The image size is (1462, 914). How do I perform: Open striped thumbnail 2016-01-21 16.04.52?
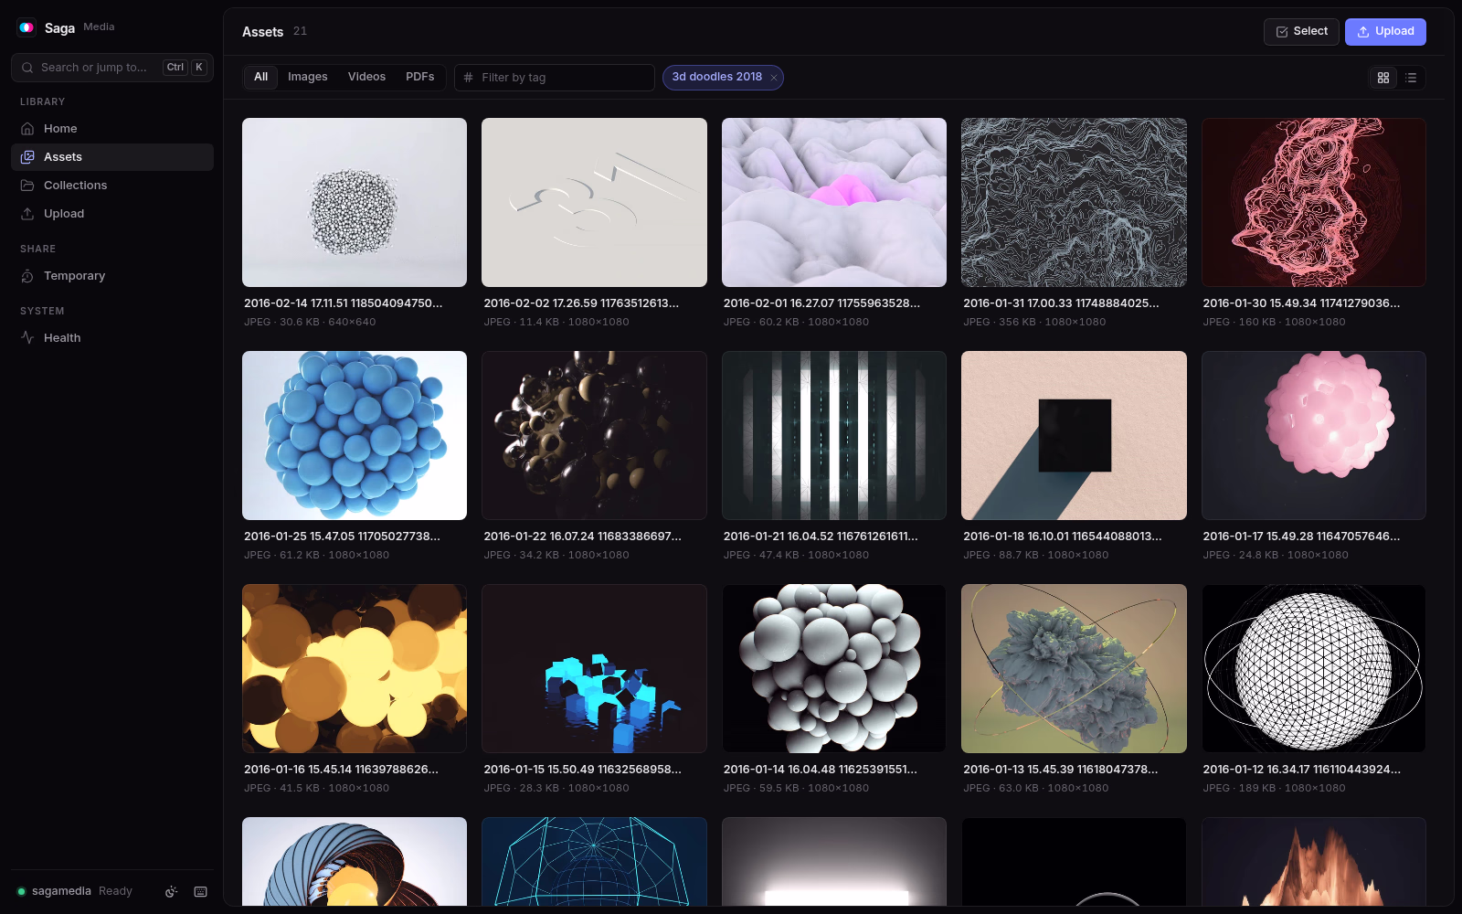[834, 435]
